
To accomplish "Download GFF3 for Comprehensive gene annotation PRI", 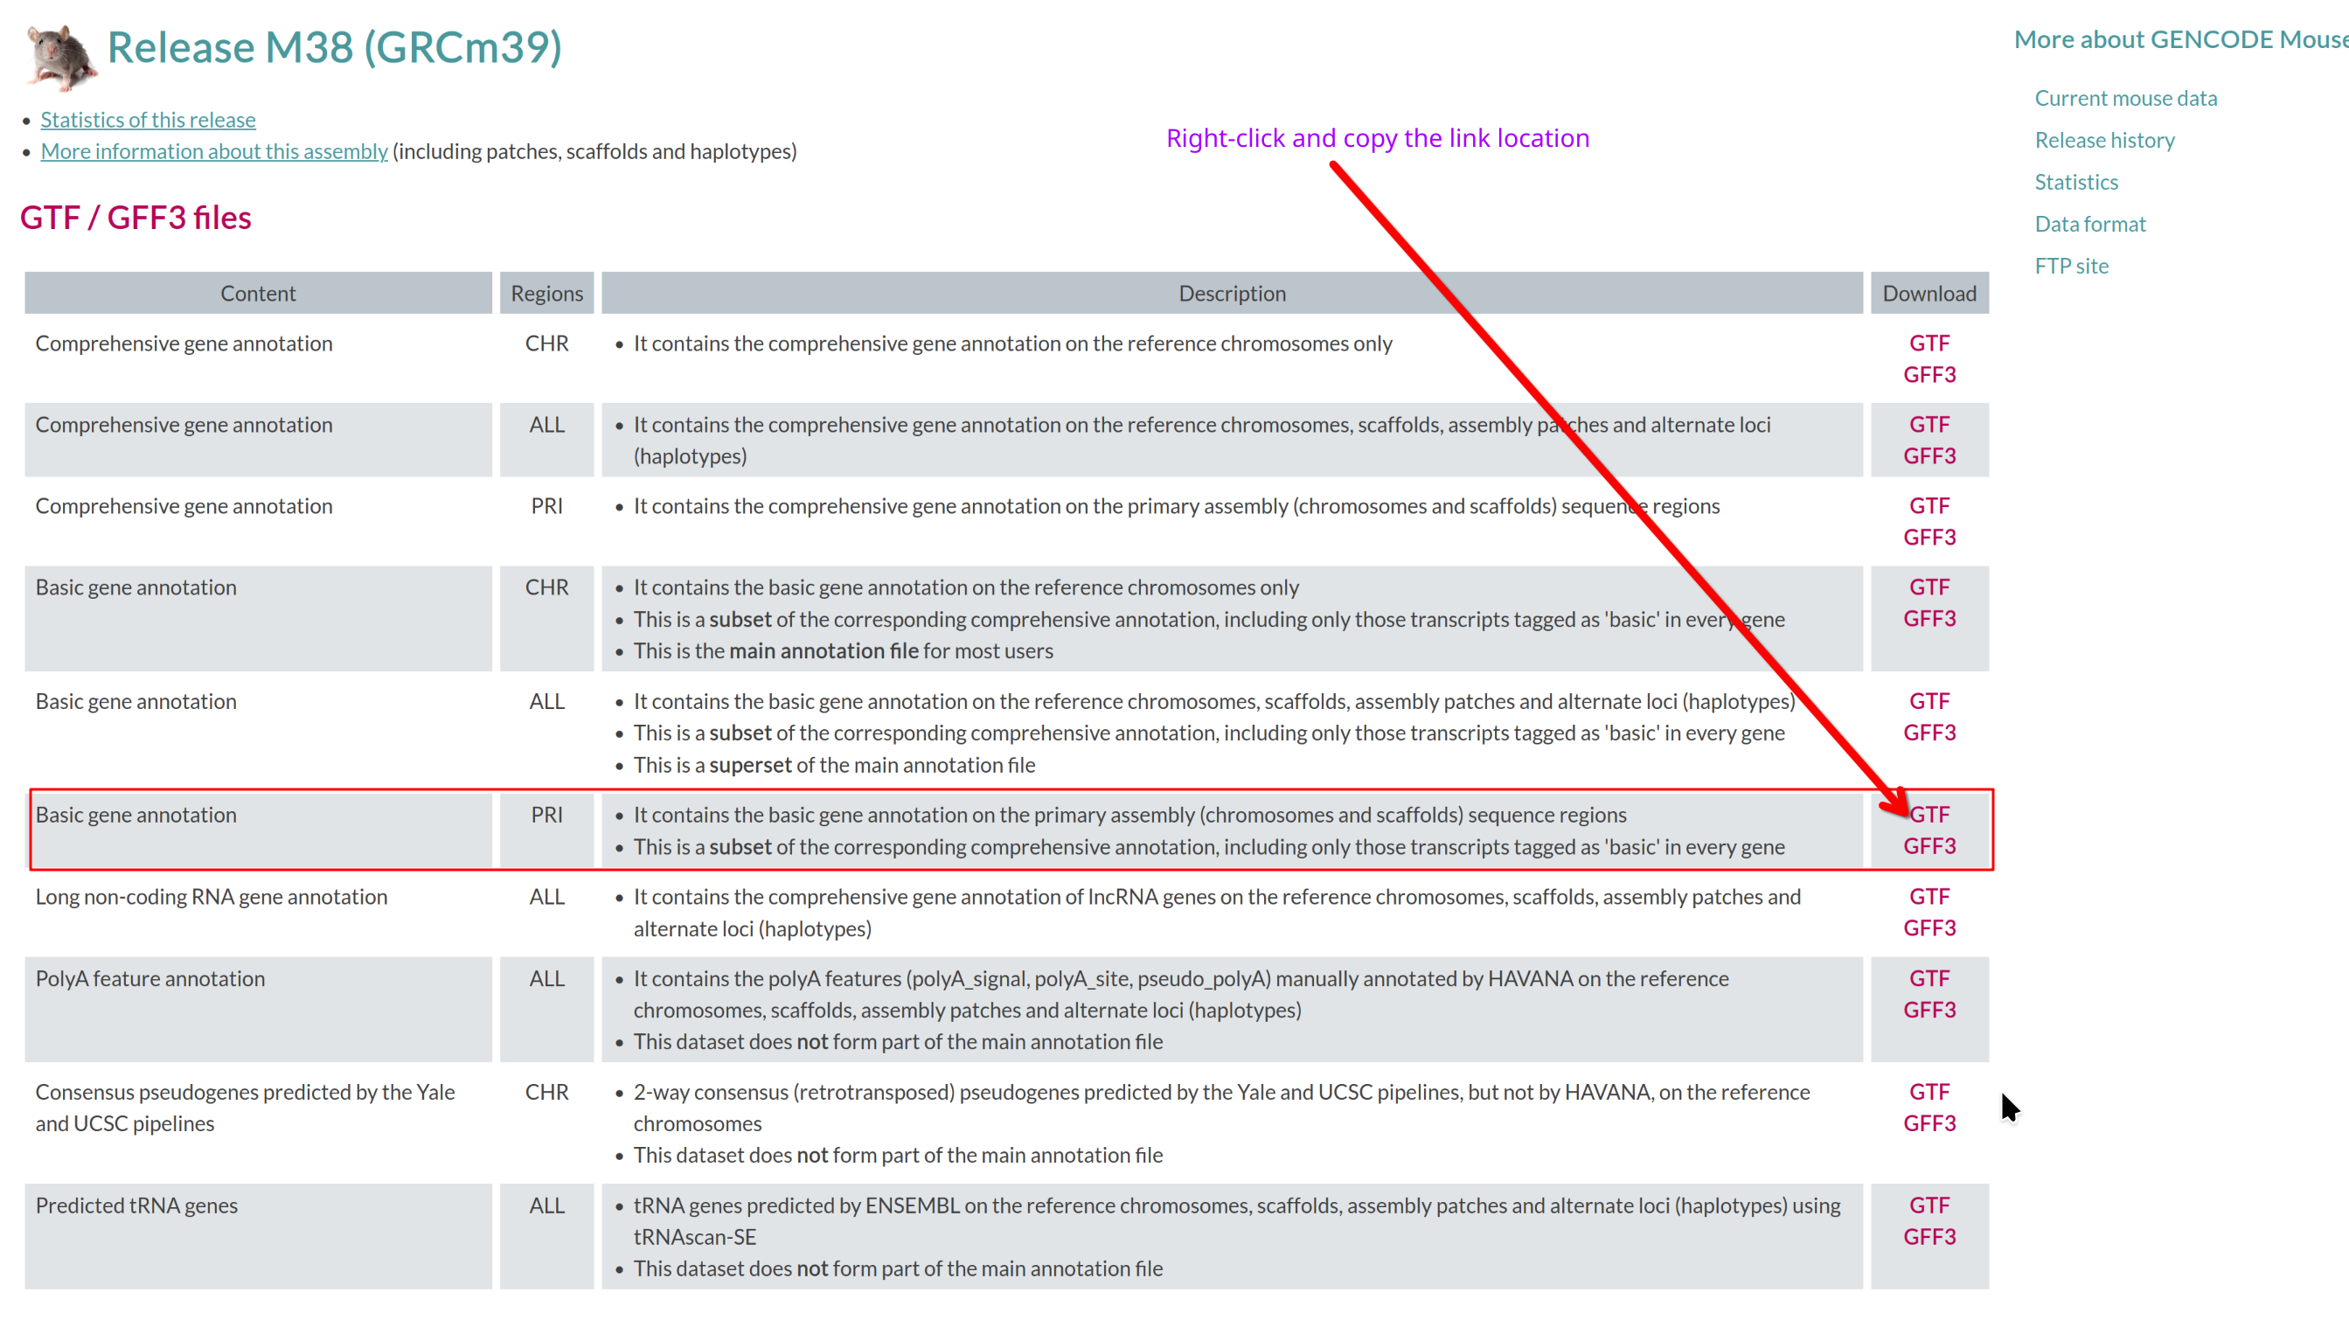I will (1929, 538).
